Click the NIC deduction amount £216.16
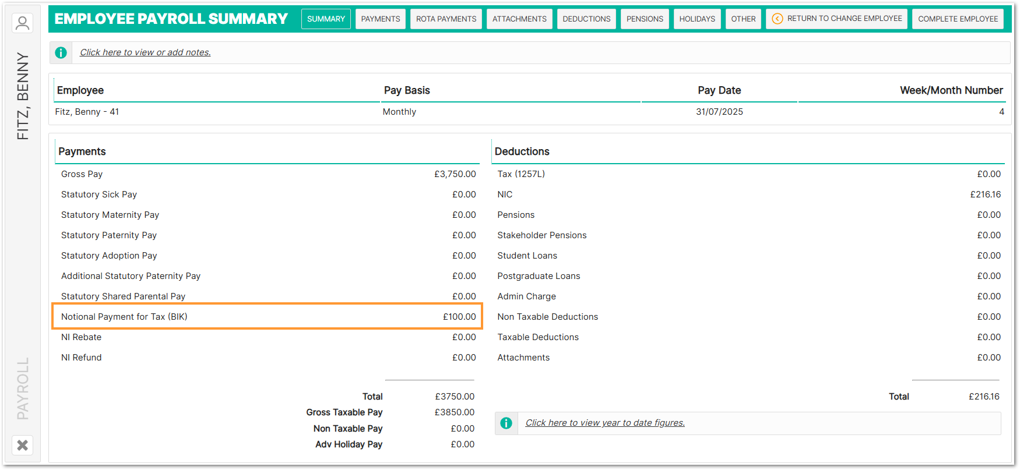This screenshot has height=470, width=1020. point(985,195)
